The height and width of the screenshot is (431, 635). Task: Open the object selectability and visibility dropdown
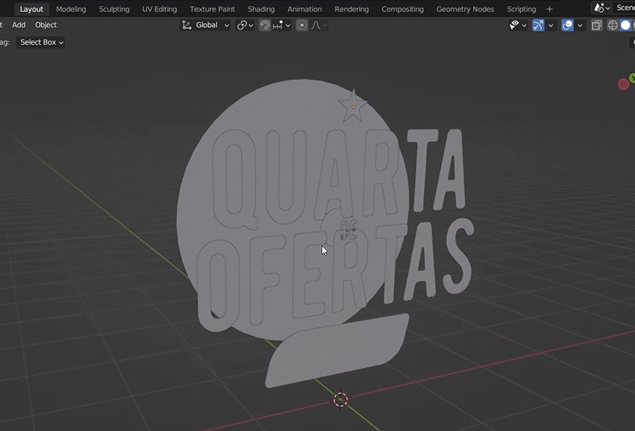coord(518,25)
